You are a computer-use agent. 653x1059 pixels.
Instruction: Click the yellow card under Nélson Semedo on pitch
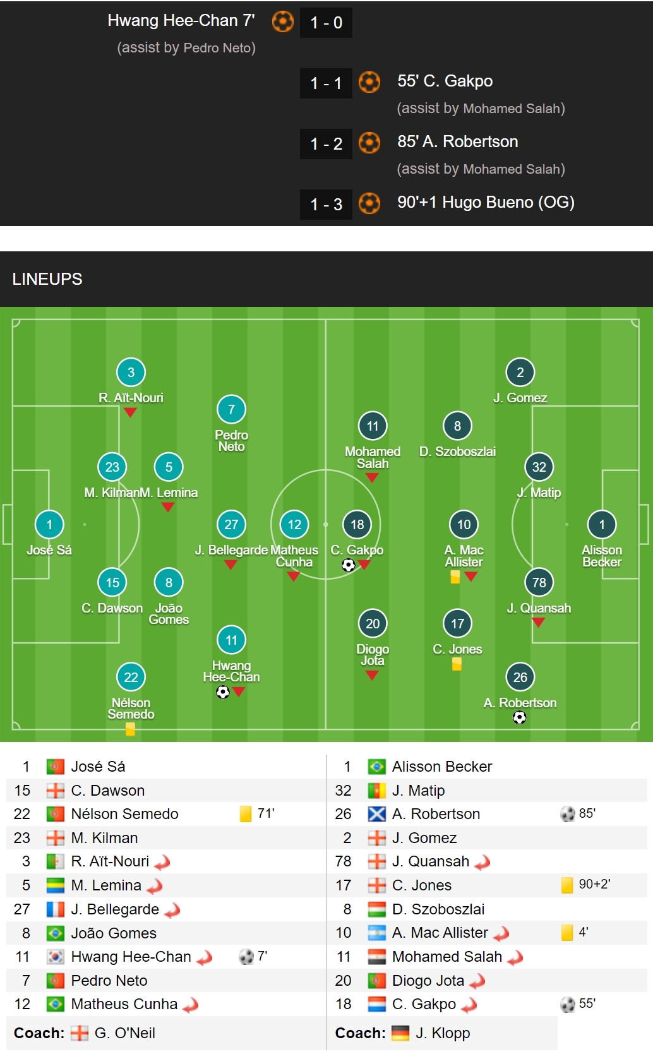tap(130, 729)
